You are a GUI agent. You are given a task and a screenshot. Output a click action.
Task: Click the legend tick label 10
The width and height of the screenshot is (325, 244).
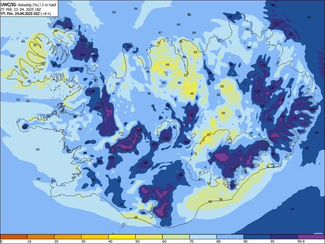(29, 241)
